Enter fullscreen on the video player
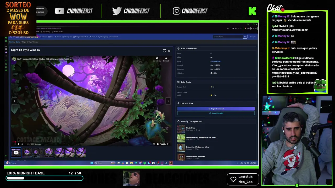The width and height of the screenshot is (335, 188). [168, 144]
